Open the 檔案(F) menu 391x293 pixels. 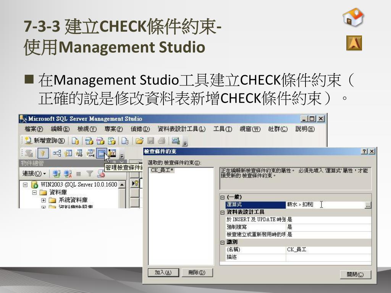pos(34,129)
